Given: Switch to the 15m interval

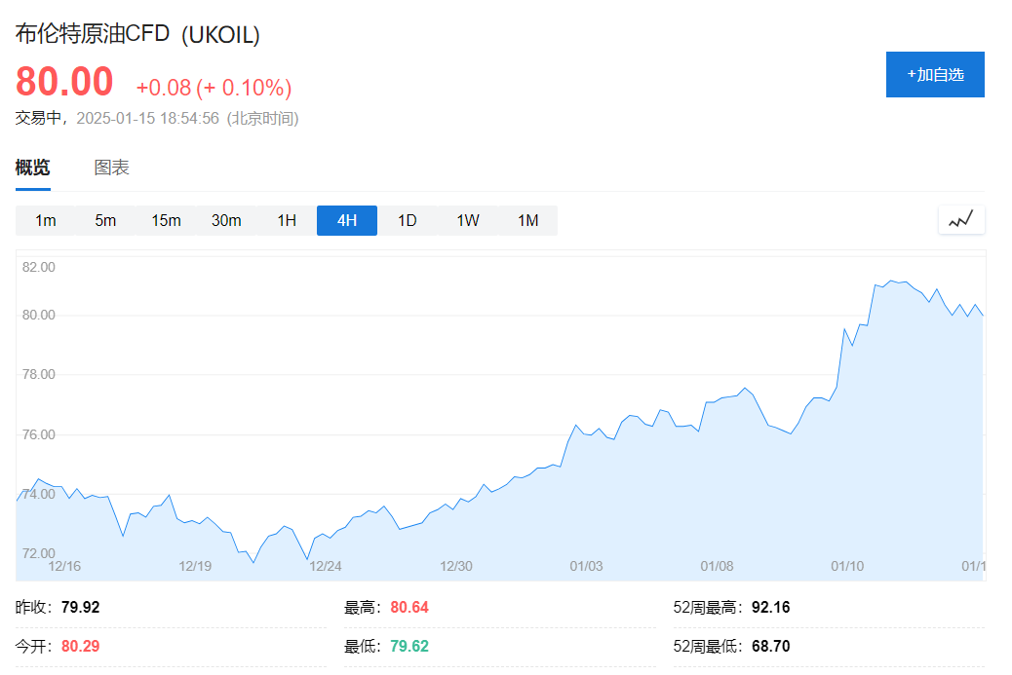Looking at the screenshot, I should click(x=166, y=220).
